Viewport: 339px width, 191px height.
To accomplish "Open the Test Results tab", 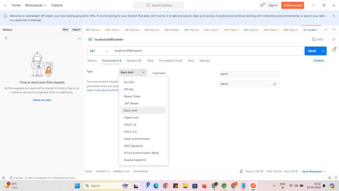I will pyautogui.click(x=140, y=171).
